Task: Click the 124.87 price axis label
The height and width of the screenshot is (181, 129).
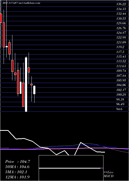Action: pos(121,33)
